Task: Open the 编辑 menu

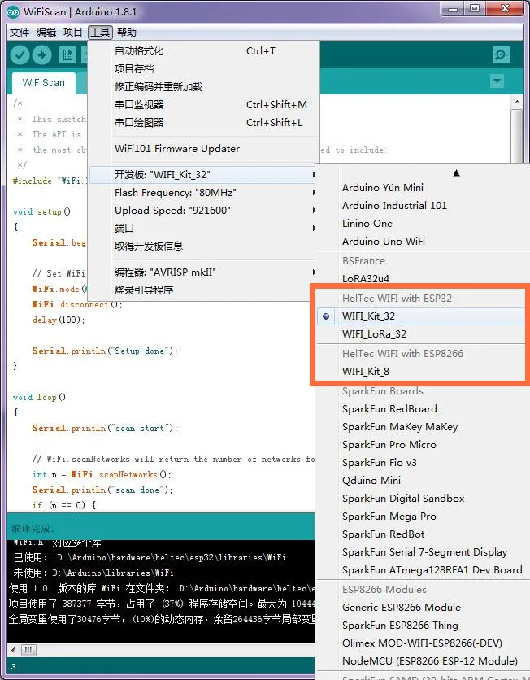Action: pyautogui.click(x=46, y=33)
